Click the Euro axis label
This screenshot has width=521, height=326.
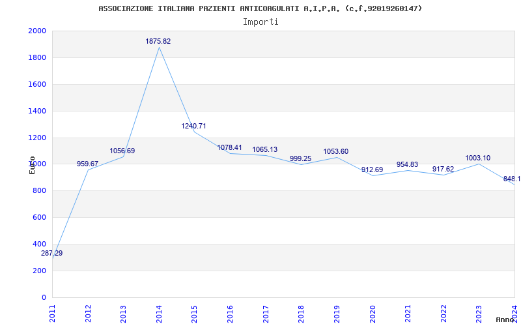coord(32,165)
